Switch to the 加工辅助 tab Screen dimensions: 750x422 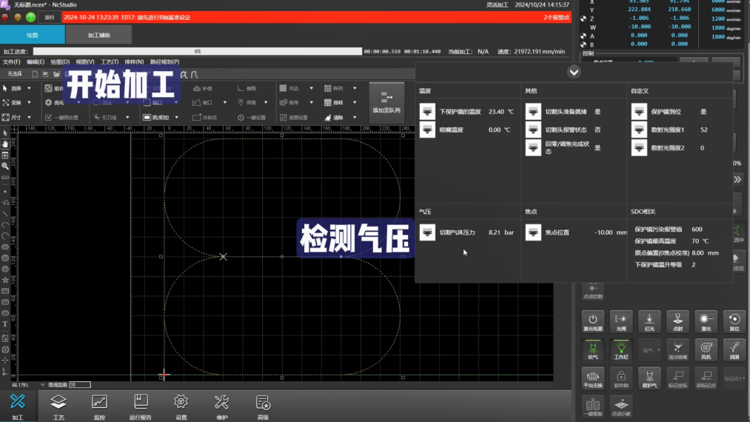(x=98, y=35)
